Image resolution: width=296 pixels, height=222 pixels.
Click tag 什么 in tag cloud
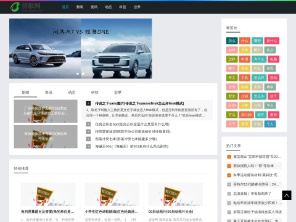click(244, 41)
